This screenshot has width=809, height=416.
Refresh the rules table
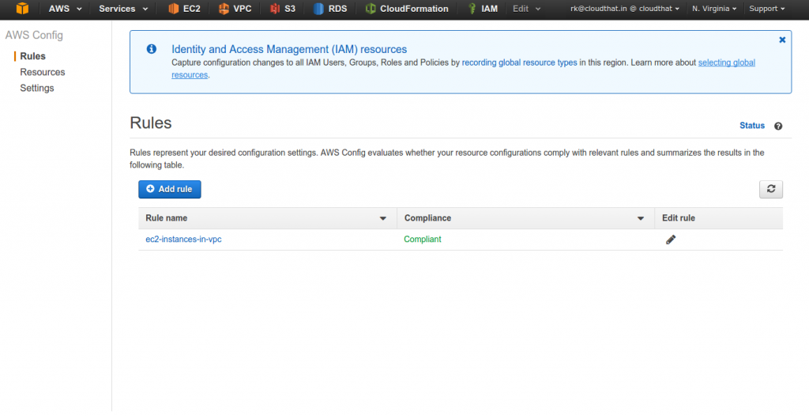point(771,189)
